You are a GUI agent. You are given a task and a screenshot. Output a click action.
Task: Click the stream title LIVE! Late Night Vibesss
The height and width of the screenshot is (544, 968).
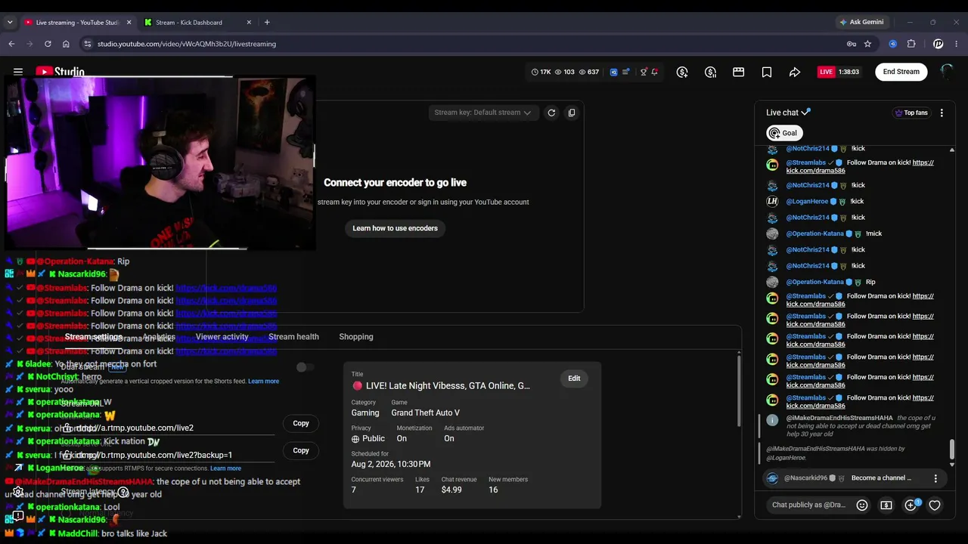[x=442, y=386]
